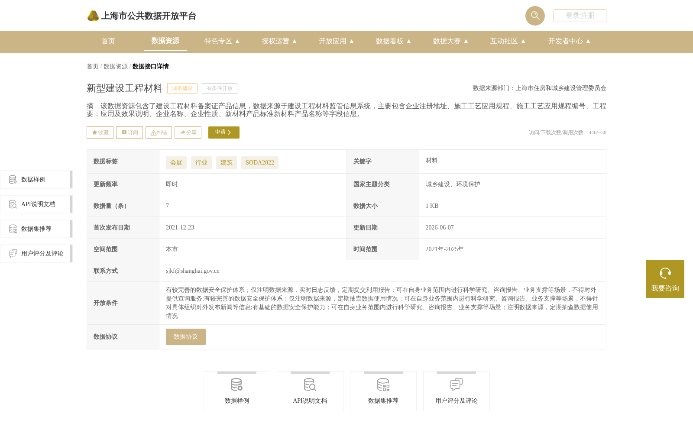Viewport: 693px width, 433px height.
Task: Click the 有条件开放 tag
Action: tap(220, 88)
